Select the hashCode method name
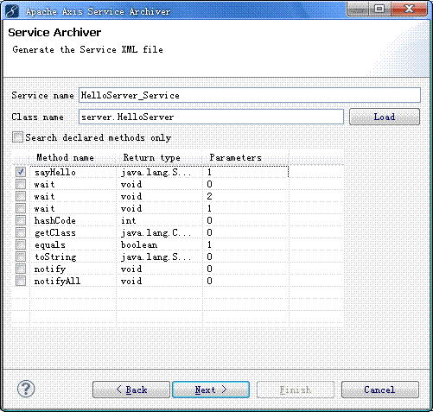 click(55, 220)
